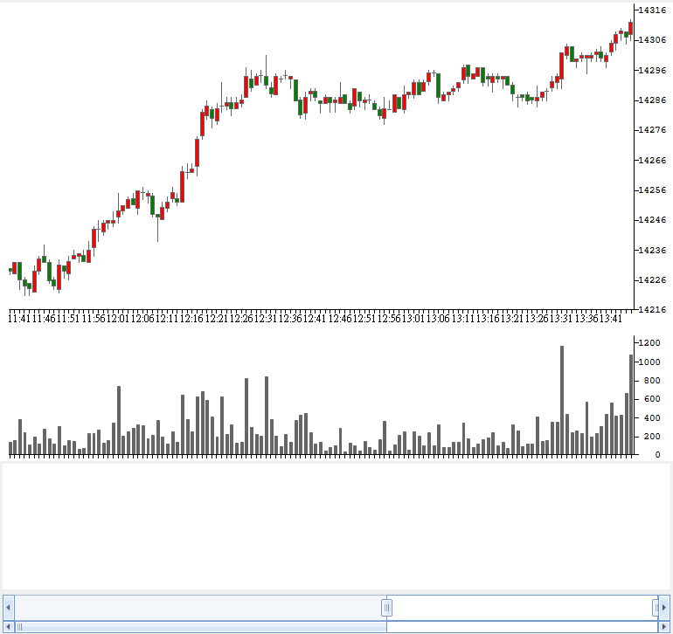Screen dimensions: 673x634
Task: Select the 14236 price axis label
Action: tap(652, 250)
